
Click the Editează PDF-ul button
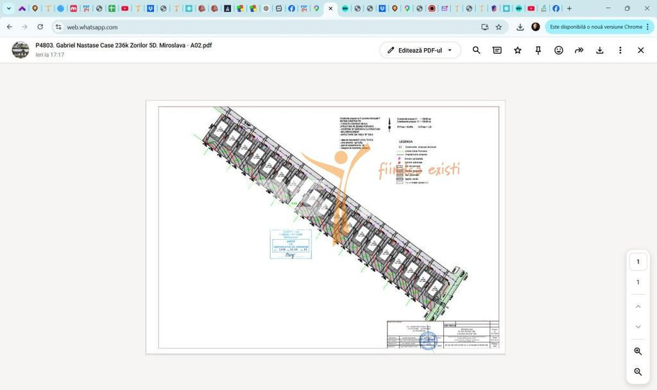(x=414, y=50)
